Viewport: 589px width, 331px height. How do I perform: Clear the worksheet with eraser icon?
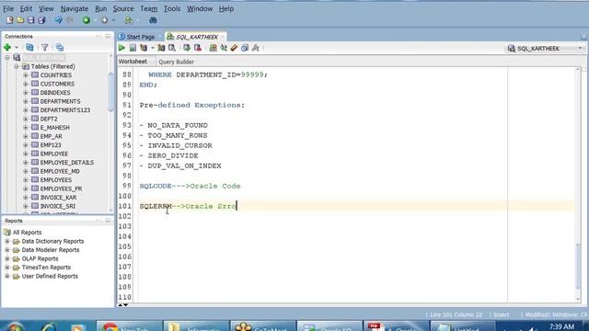click(234, 48)
